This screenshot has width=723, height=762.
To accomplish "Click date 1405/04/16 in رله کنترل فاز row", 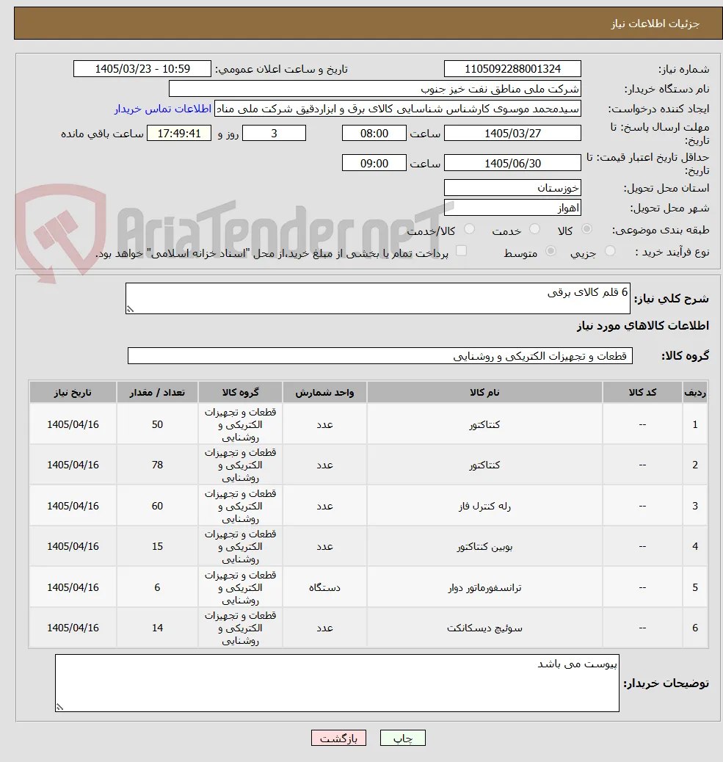I will pos(73,506).
